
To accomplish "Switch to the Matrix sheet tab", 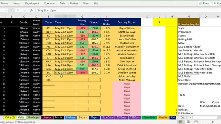I will [59, 117].
